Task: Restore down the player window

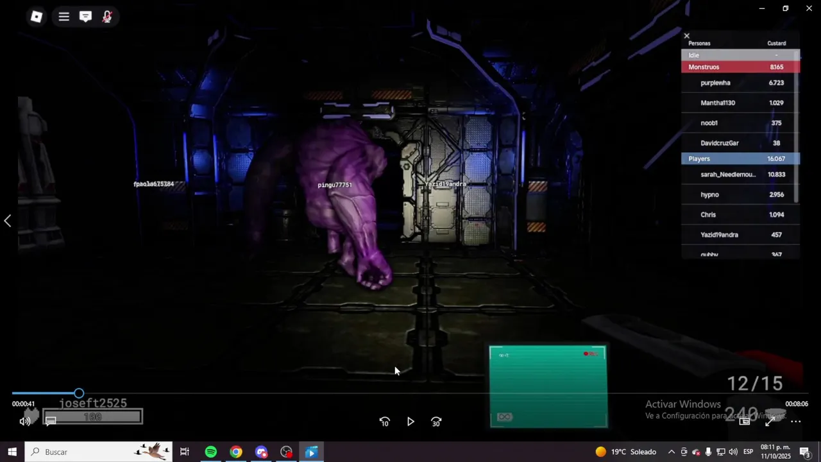Action: (785, 8)
